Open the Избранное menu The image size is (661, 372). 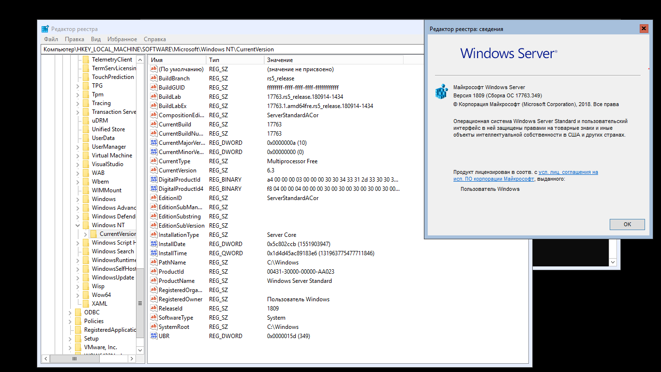[x=122, y=39]
